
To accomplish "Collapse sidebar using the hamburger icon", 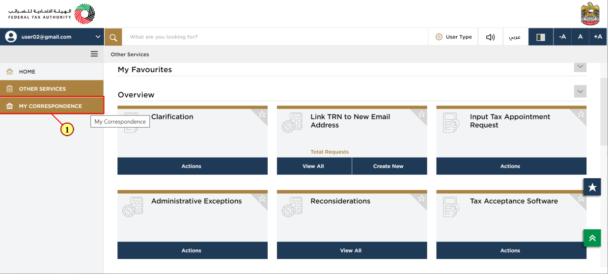I will 94,54.
